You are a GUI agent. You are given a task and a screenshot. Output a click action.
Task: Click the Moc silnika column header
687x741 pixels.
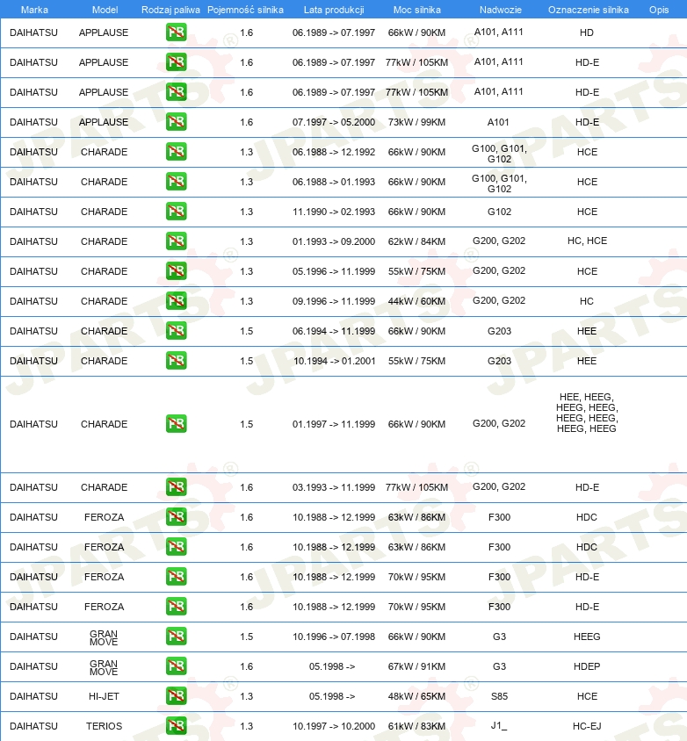click(417, 10)
